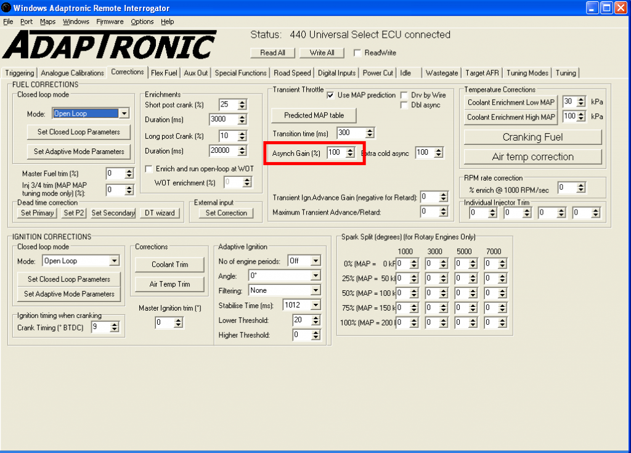The height and width of the screenshot is (453, 631).
Task: Click the application icon in title bar
Action: (x=6, y=8)
